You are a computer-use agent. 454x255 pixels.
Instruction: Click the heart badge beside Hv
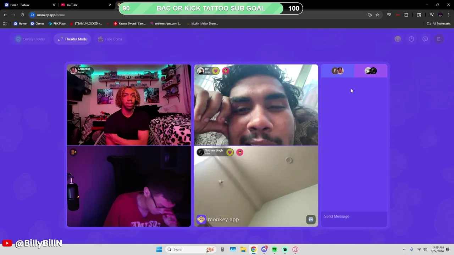point(216,71)
